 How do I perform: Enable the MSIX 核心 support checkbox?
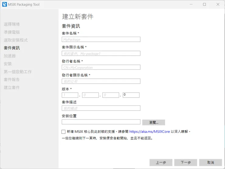[x=63, y=132]
